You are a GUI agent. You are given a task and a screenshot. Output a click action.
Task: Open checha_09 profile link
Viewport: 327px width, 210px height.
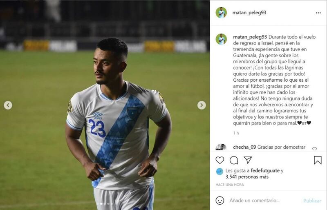click(244, 147)
